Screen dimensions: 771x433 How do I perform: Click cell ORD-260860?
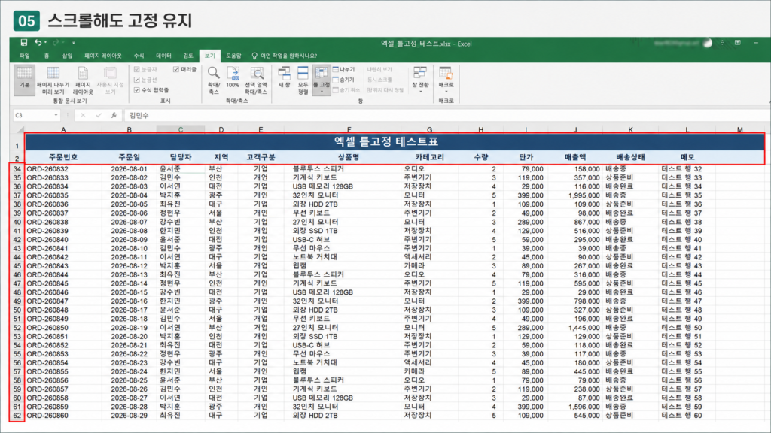point(63,415)
